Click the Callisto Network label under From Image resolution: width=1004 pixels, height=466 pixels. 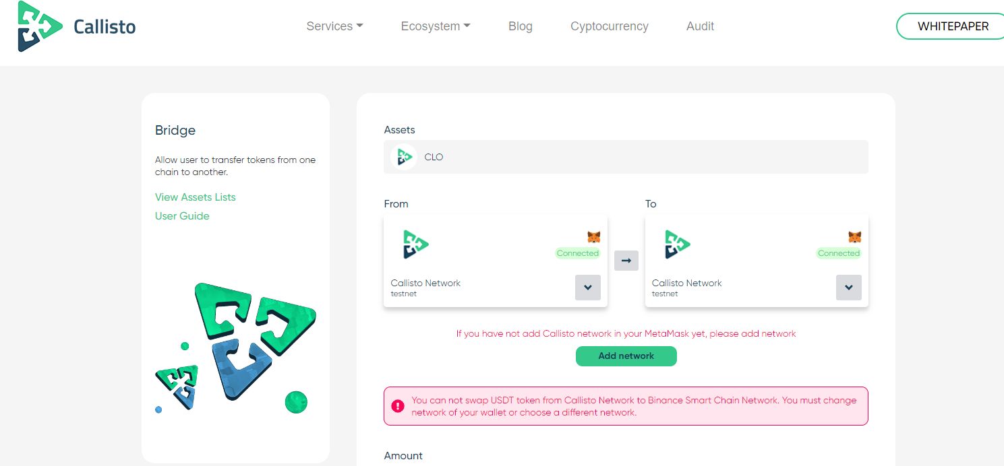point(425,283)
